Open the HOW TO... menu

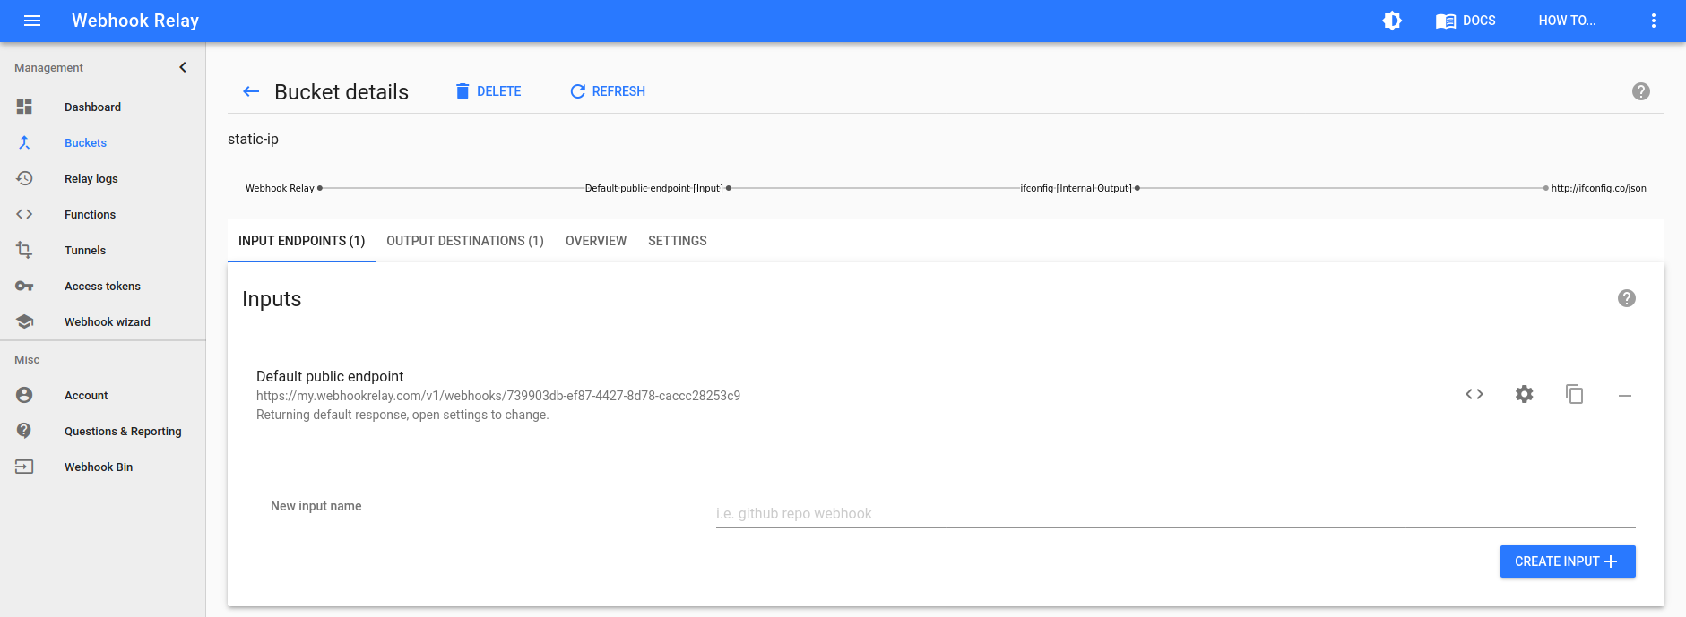[1567, 21]
